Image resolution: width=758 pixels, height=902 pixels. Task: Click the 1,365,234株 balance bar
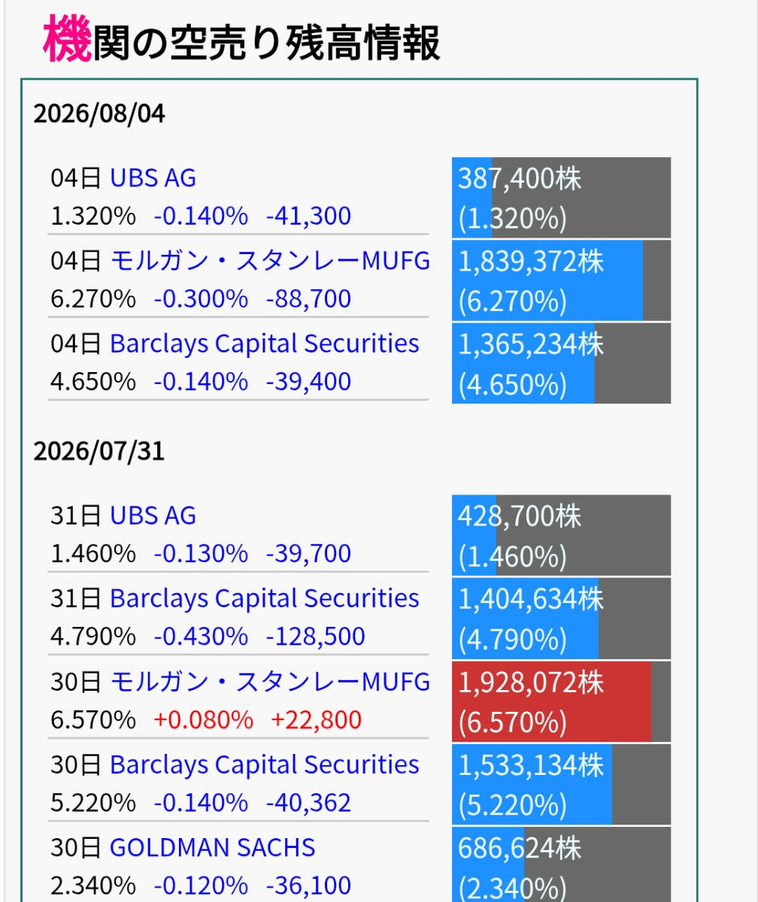click(561, 363)
